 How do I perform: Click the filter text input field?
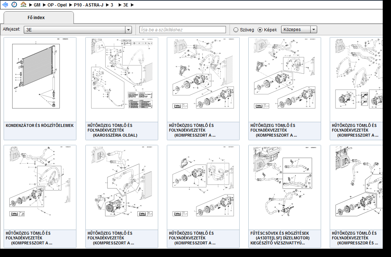tap(183, 30)
